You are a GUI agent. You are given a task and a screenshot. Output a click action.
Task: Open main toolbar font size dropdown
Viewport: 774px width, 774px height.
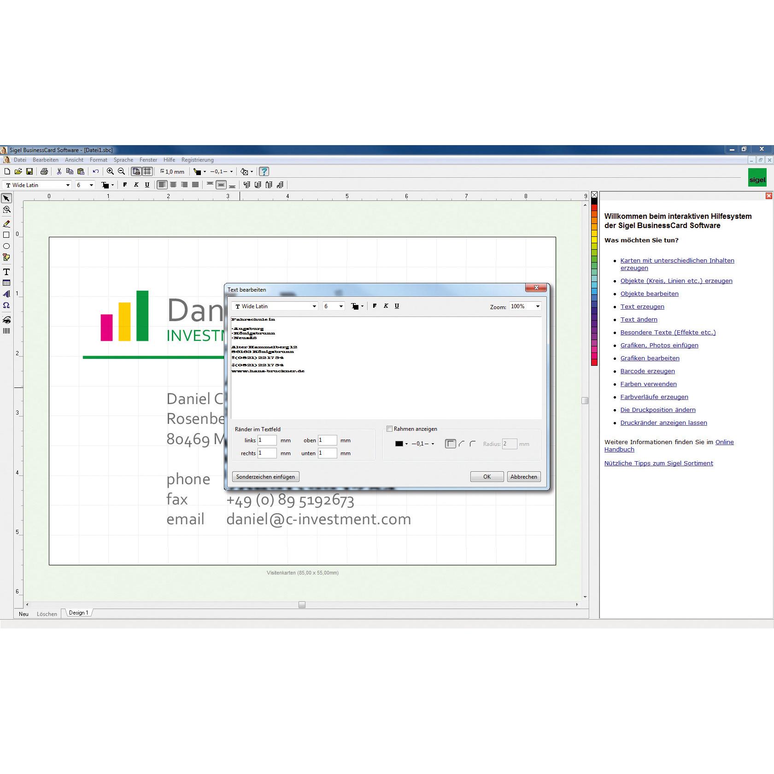91,185
